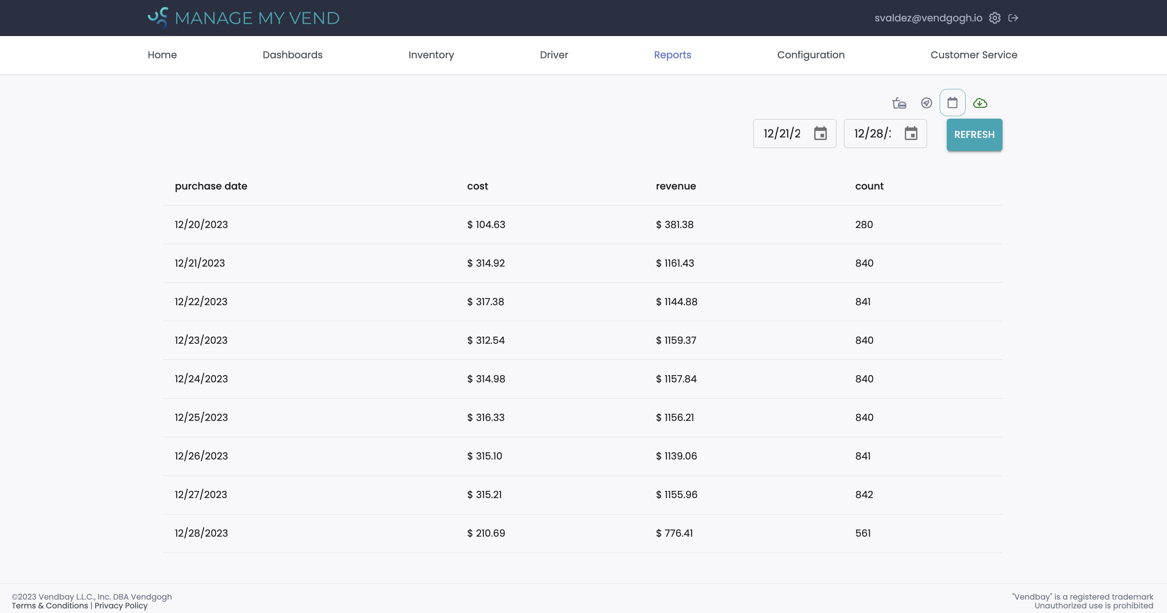Screen dimensions: 1167x613
Task: Log out using the sign-out icon
Action: [x=1013, y=18]
